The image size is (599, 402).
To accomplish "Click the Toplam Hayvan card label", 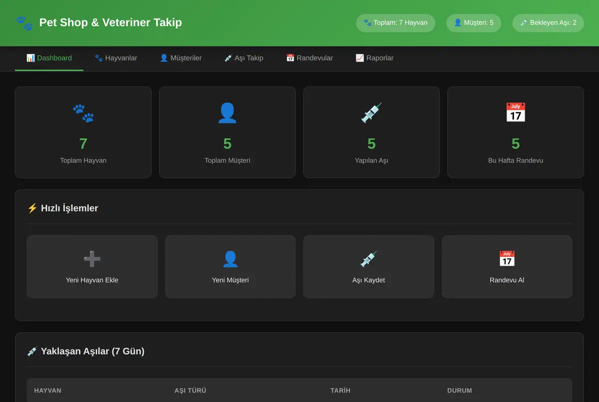I will (x=83, y=161).
